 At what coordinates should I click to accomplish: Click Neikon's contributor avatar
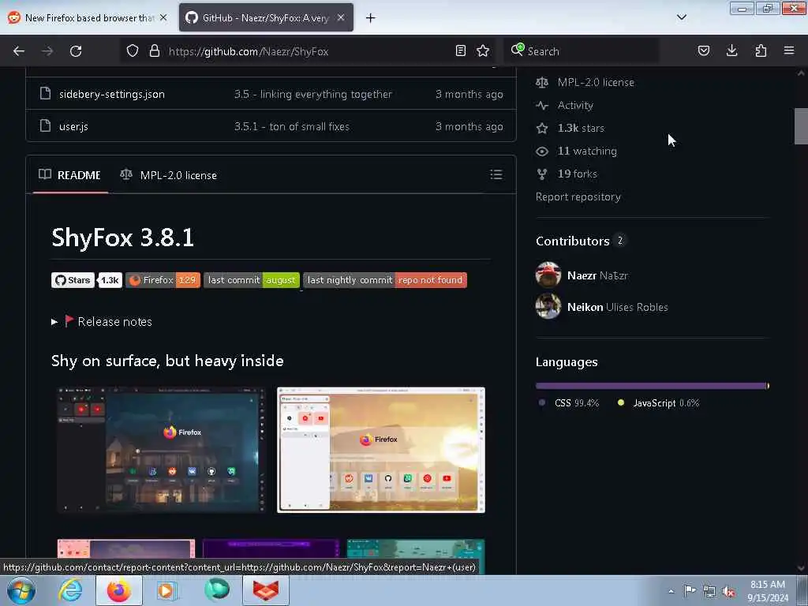(548, 306)
